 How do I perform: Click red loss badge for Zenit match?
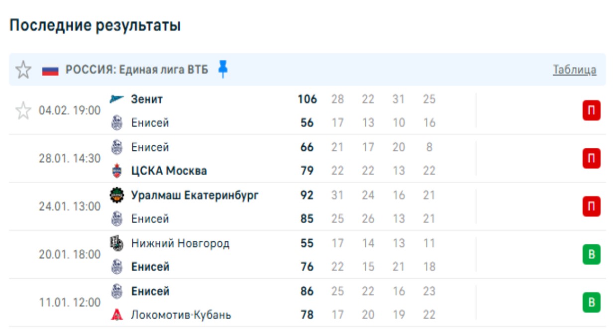[591, 110]
